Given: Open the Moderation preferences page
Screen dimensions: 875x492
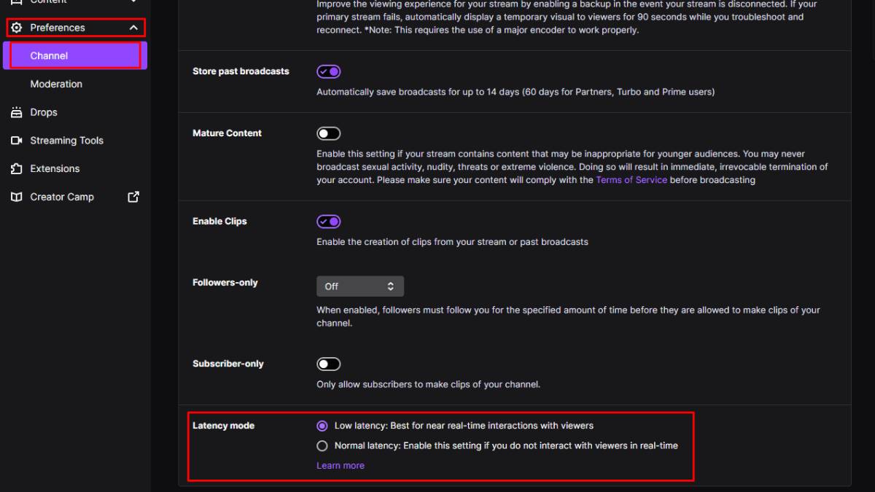Looking at the screenshot, I should pos(56,84).
